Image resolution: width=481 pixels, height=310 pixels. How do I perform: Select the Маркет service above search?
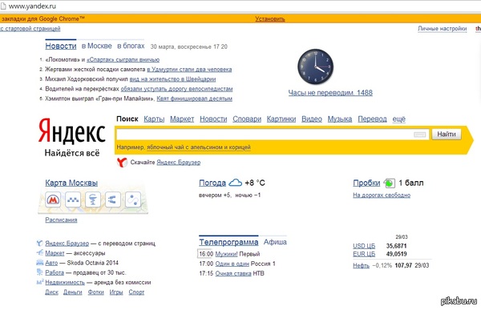pos(182,119)
